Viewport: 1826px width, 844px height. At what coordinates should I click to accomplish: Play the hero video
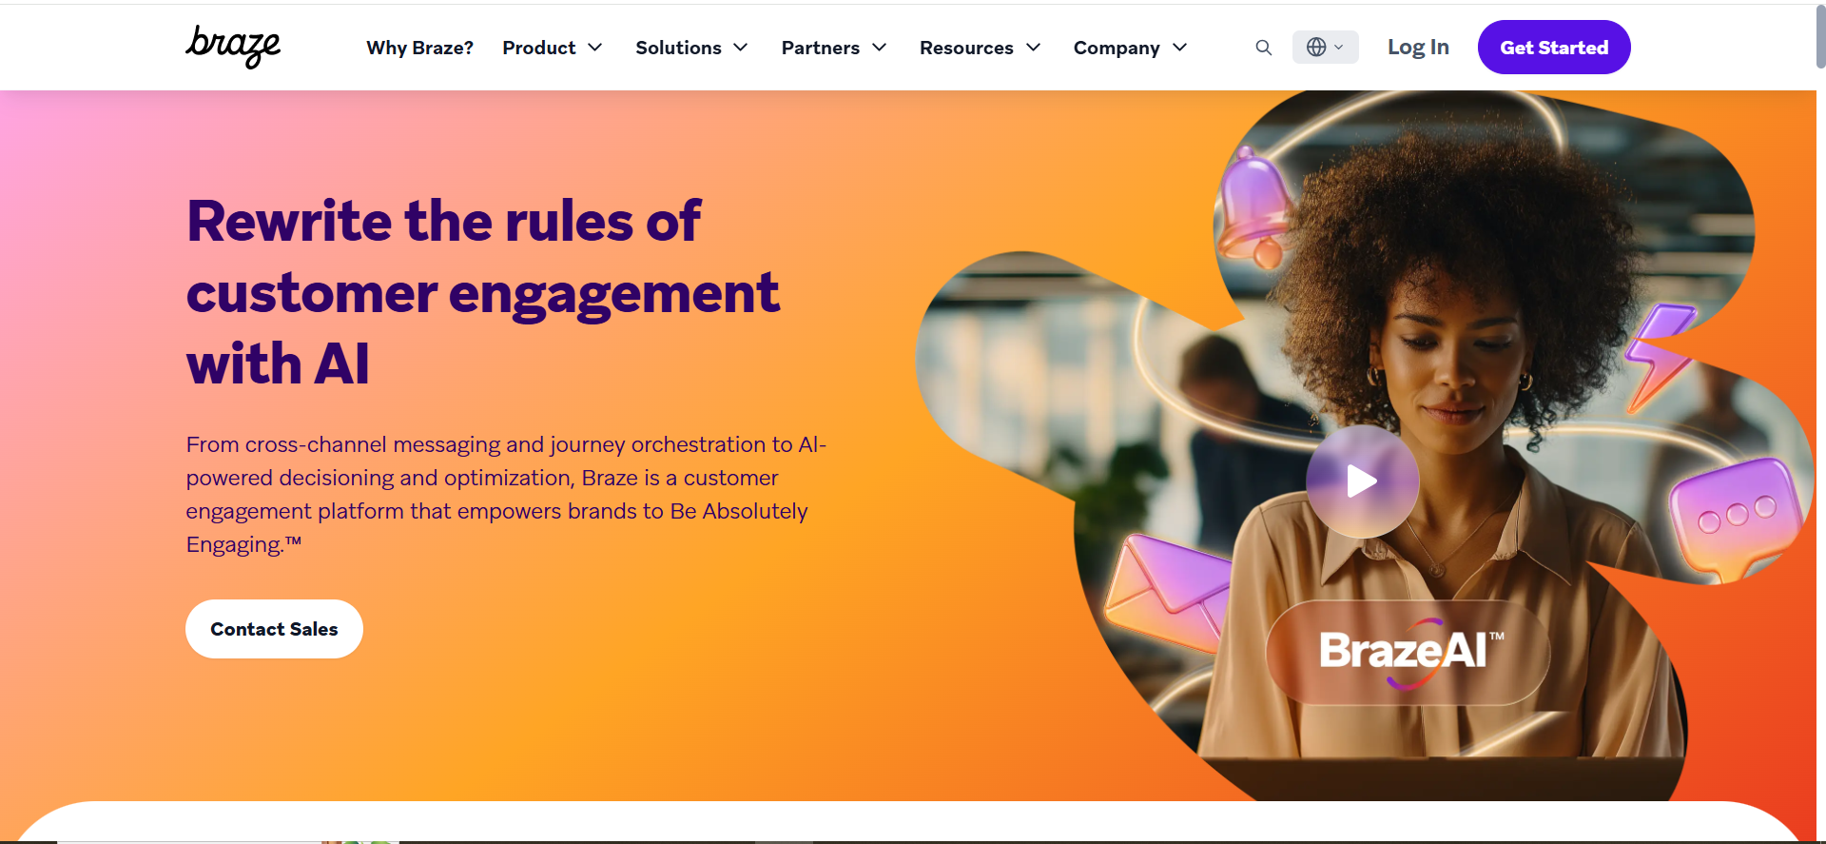pos(1362,481)
